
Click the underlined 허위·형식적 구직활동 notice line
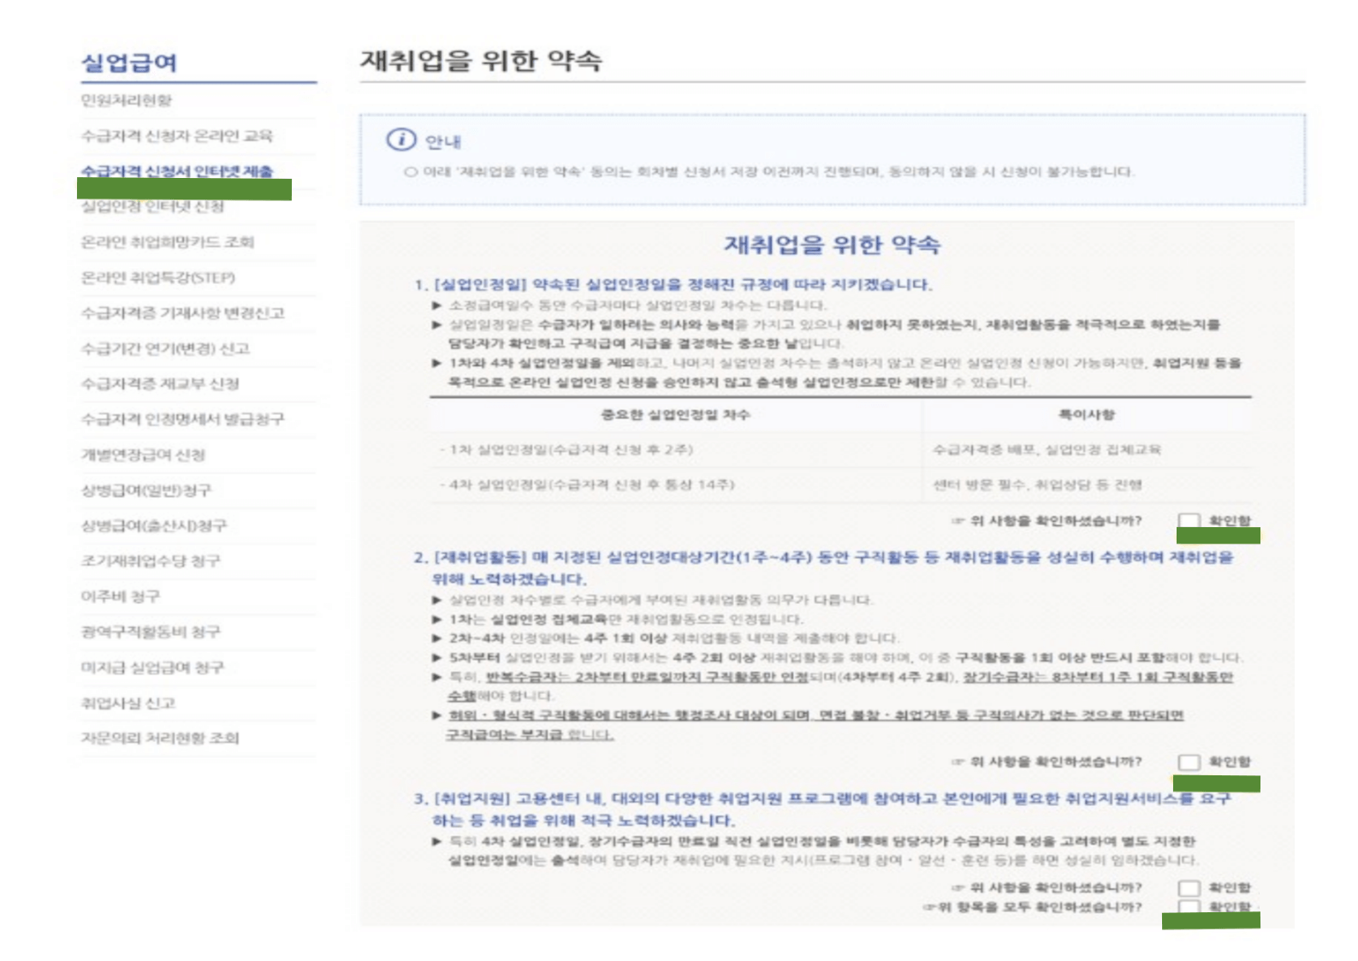815,725
